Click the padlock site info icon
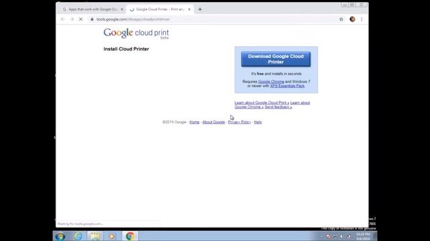 point(92,19)
